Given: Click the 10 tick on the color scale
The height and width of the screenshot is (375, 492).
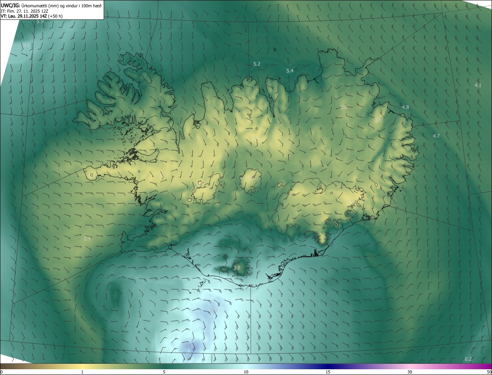Looking at the screenshot, I should [x=246, y=372].
